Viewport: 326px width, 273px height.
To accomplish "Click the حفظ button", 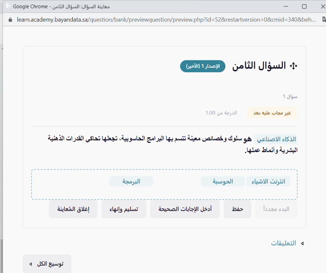I will [237, 209].
